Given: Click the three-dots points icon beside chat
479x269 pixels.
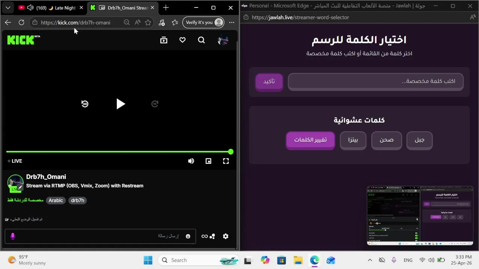Looking at the screenshot, I should point(212,236).
